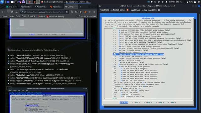201x113 pixels.
Task: Toggle BCM433X Patch by LGE
Action: (x=127, y=89)
